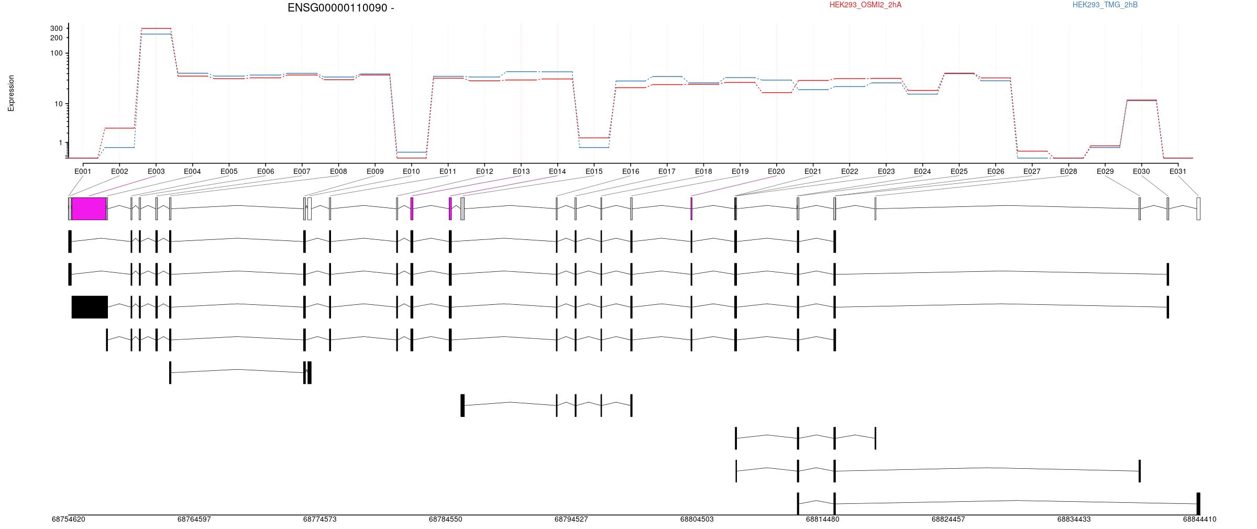Click exon label E007
1257x529 pixels.
pyautogui.click(x=302, y=171)
